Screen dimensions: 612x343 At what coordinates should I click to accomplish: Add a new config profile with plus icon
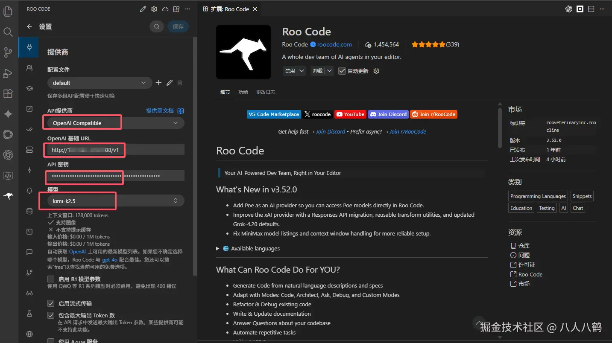click(x=158, y=83)
